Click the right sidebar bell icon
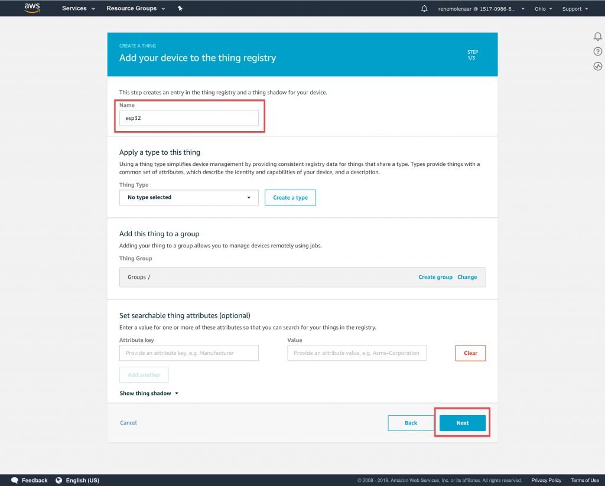Screen dimensions: 605x486 (x=597, y=37)
